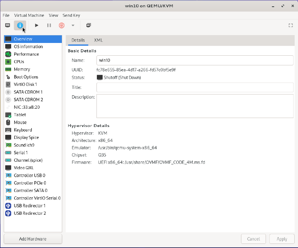
Task: Select SATA CDROM 2
Action: 33,100
